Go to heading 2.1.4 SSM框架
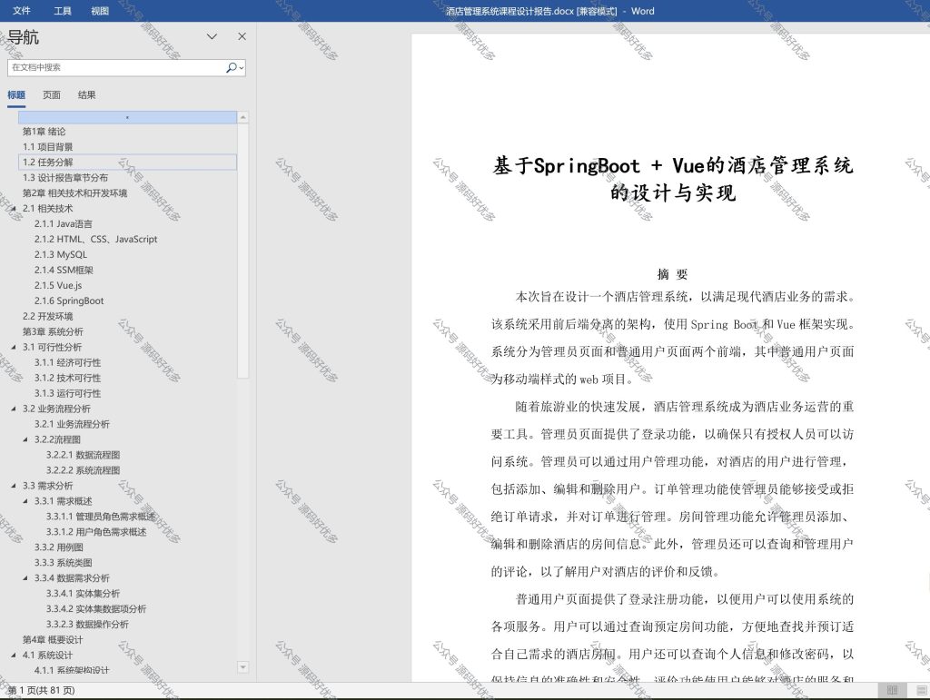930x700 pixels. coord(64,271)
